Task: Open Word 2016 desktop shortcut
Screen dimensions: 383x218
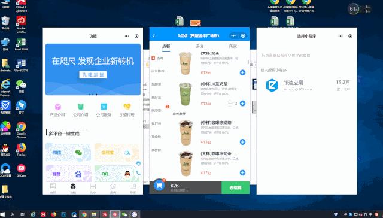Action: tap(22, 65)
